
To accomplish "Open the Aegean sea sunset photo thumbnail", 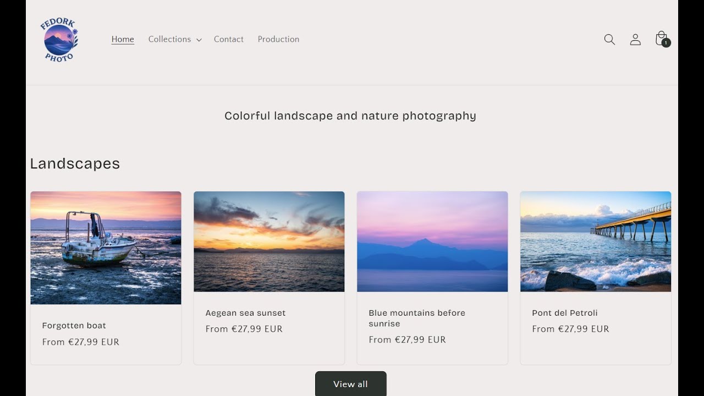I will (269, 241).
